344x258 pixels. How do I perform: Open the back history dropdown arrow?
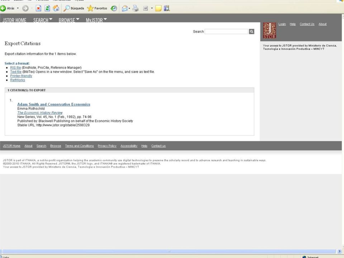point(18,8)
